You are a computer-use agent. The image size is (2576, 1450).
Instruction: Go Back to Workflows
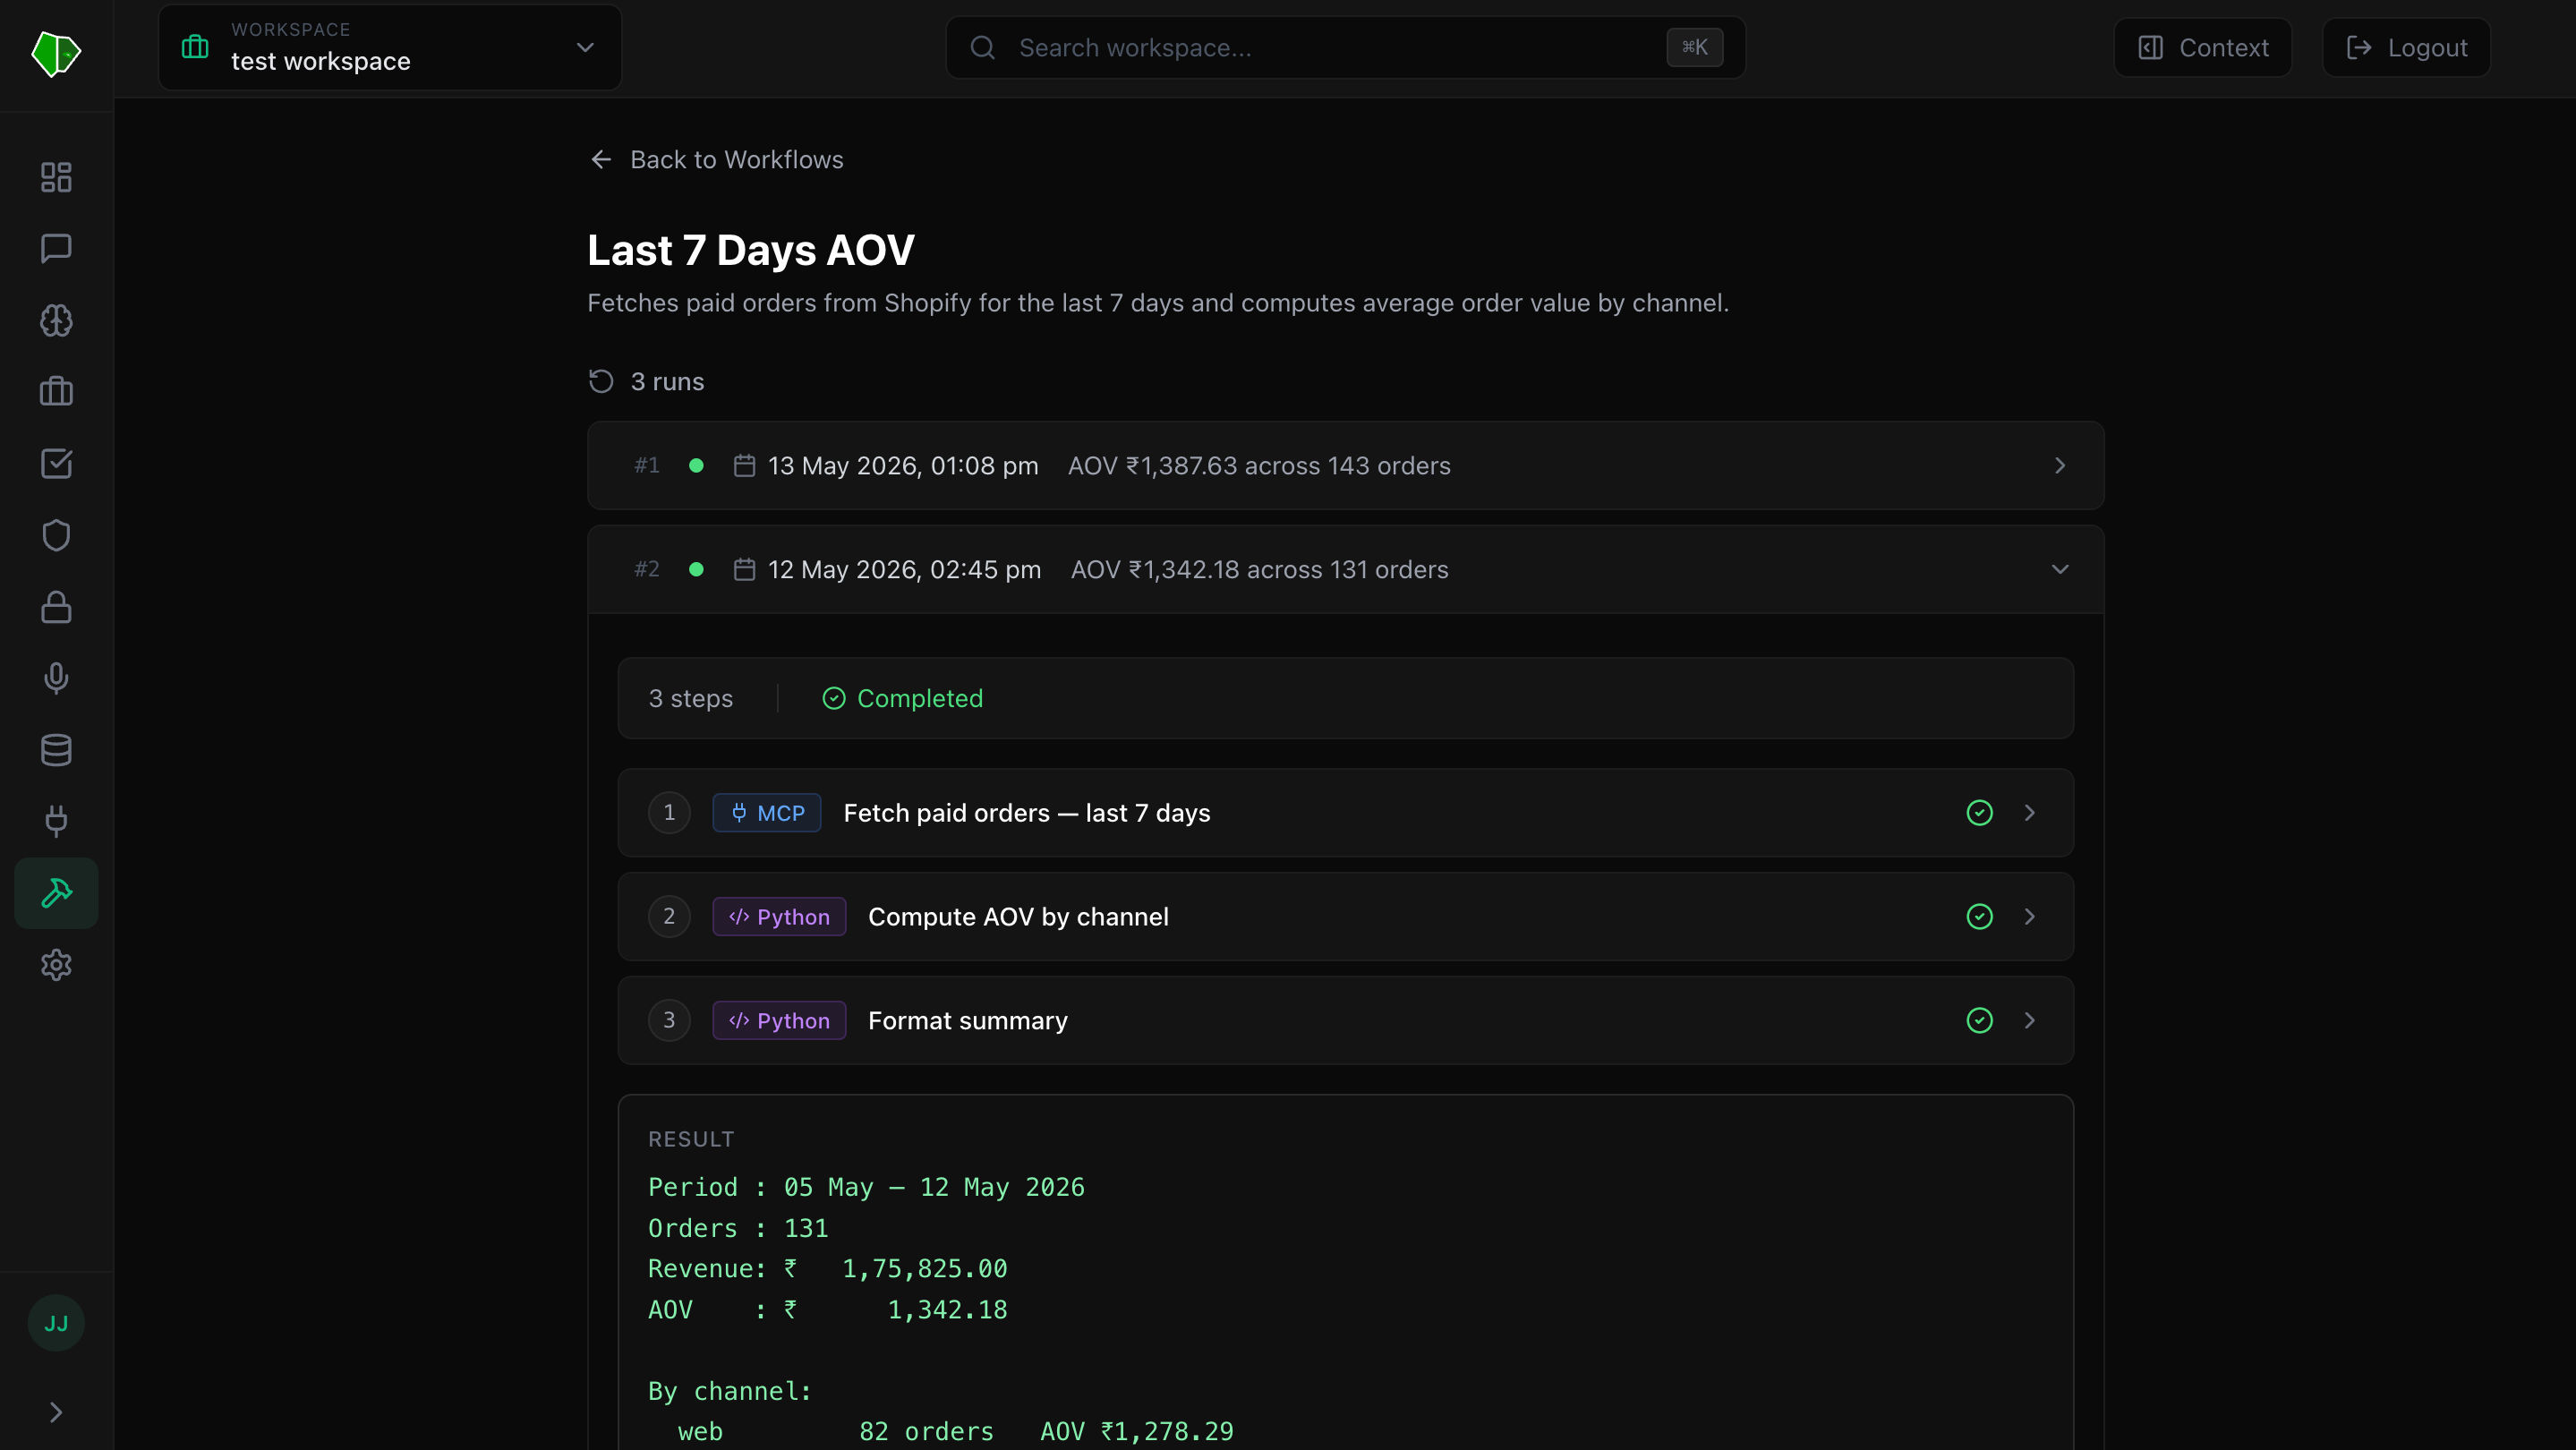coord(716,159)
